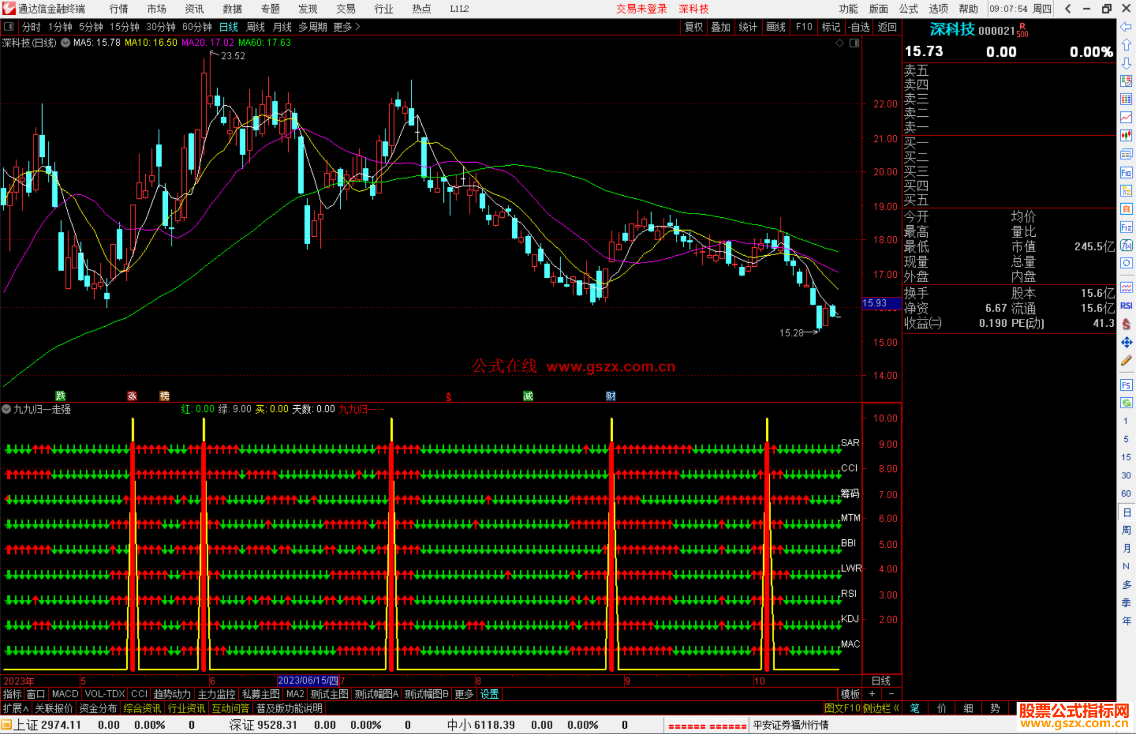
Task: Switch to the 周线 period tab
Action: [x=256, y=27]
